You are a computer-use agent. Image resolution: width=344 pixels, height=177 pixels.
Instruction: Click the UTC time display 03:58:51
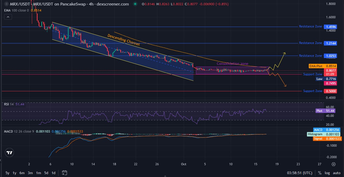[x=300, y=173]
